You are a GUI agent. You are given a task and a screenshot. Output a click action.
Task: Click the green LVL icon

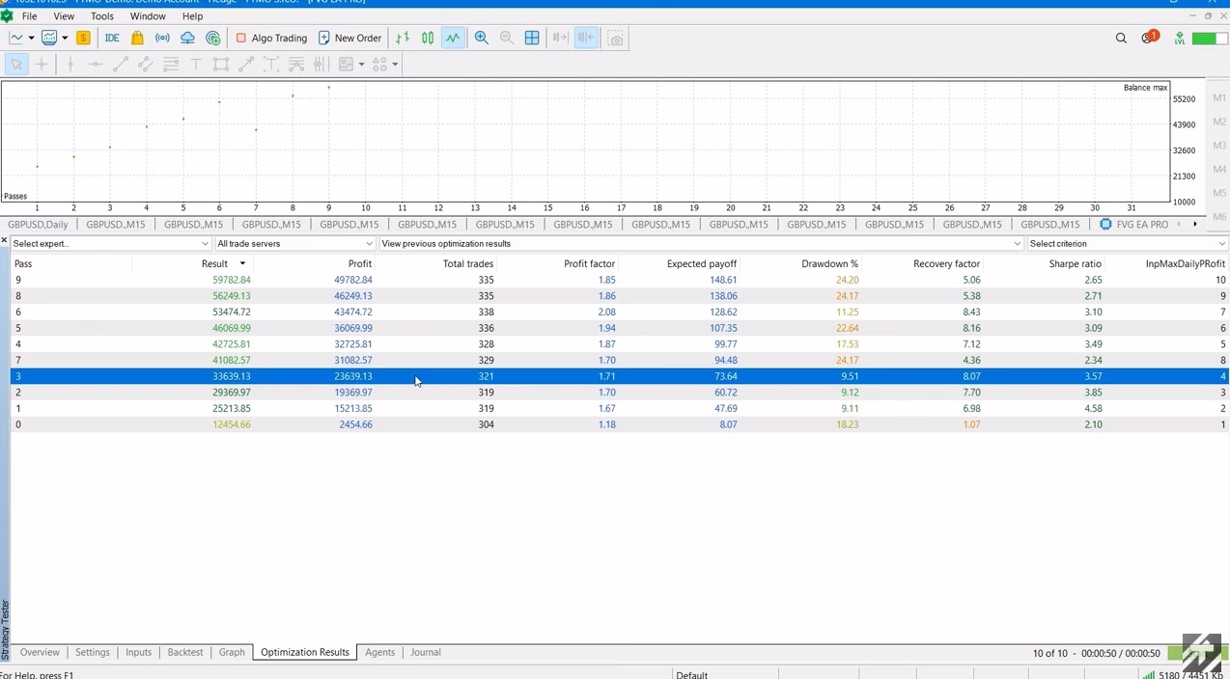pyautogui.click(x=1179, y=38)
